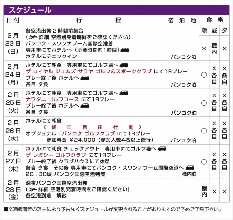Click the 日付 column header
The height and width of the screenshot is (220, 233).
click(x=13, y=20)
